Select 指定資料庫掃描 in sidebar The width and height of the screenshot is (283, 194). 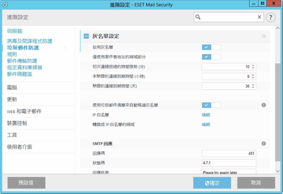tap(25, 67)
